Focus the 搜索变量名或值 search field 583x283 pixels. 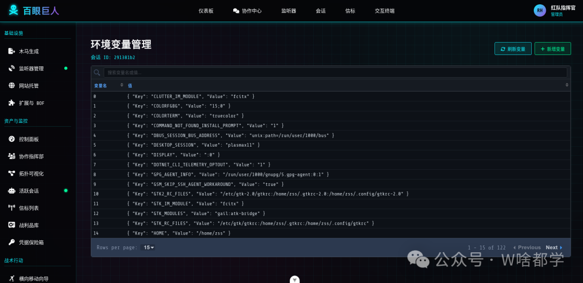[x=335, y=72]
